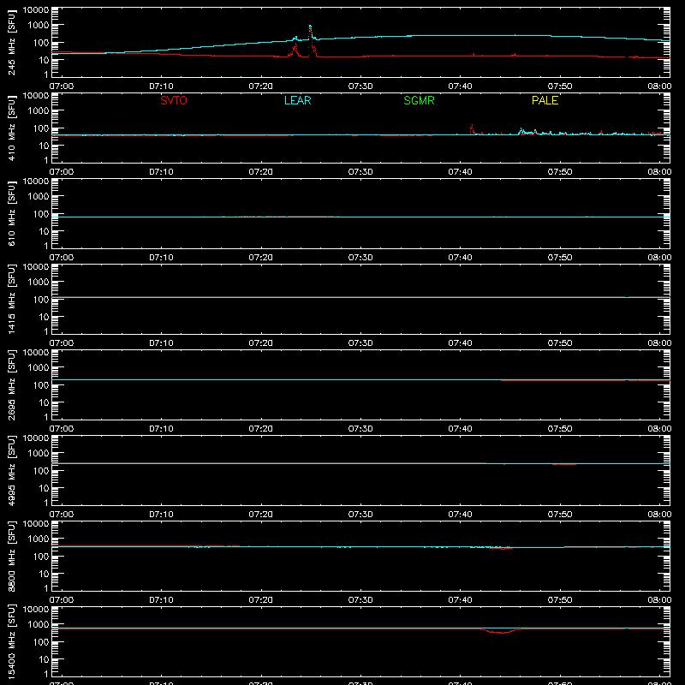Click the 07:20 label under the 1415 MHz plot
The height and width of the screenshot is (685, 685).
click(261, 343)
